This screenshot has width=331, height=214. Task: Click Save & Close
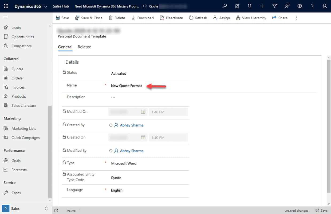click(x=89, y=18)
